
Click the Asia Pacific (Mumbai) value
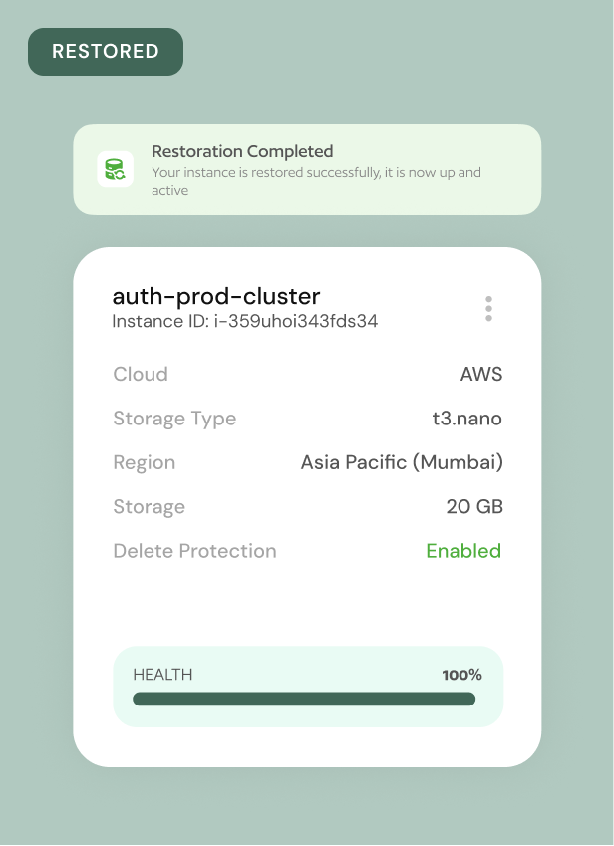pos(402,462)
